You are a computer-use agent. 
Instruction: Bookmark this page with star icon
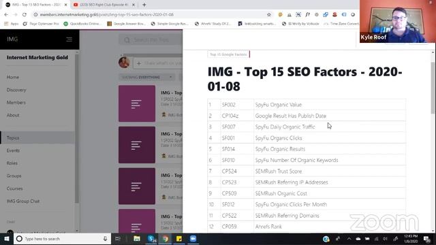point(269,14)
